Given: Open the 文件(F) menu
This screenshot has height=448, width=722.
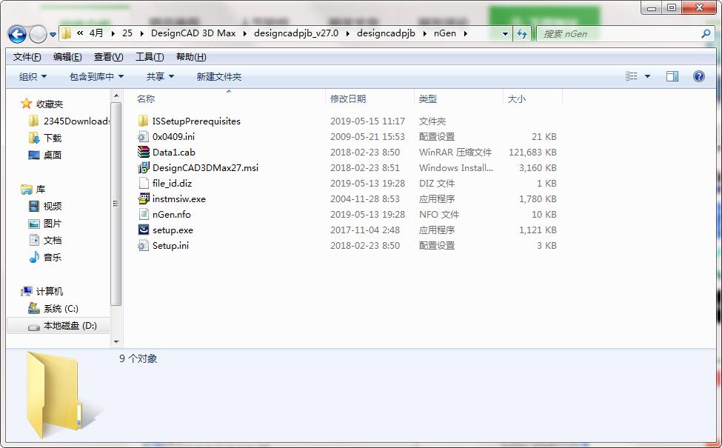Looking at the screenshot, I should 27,56.
